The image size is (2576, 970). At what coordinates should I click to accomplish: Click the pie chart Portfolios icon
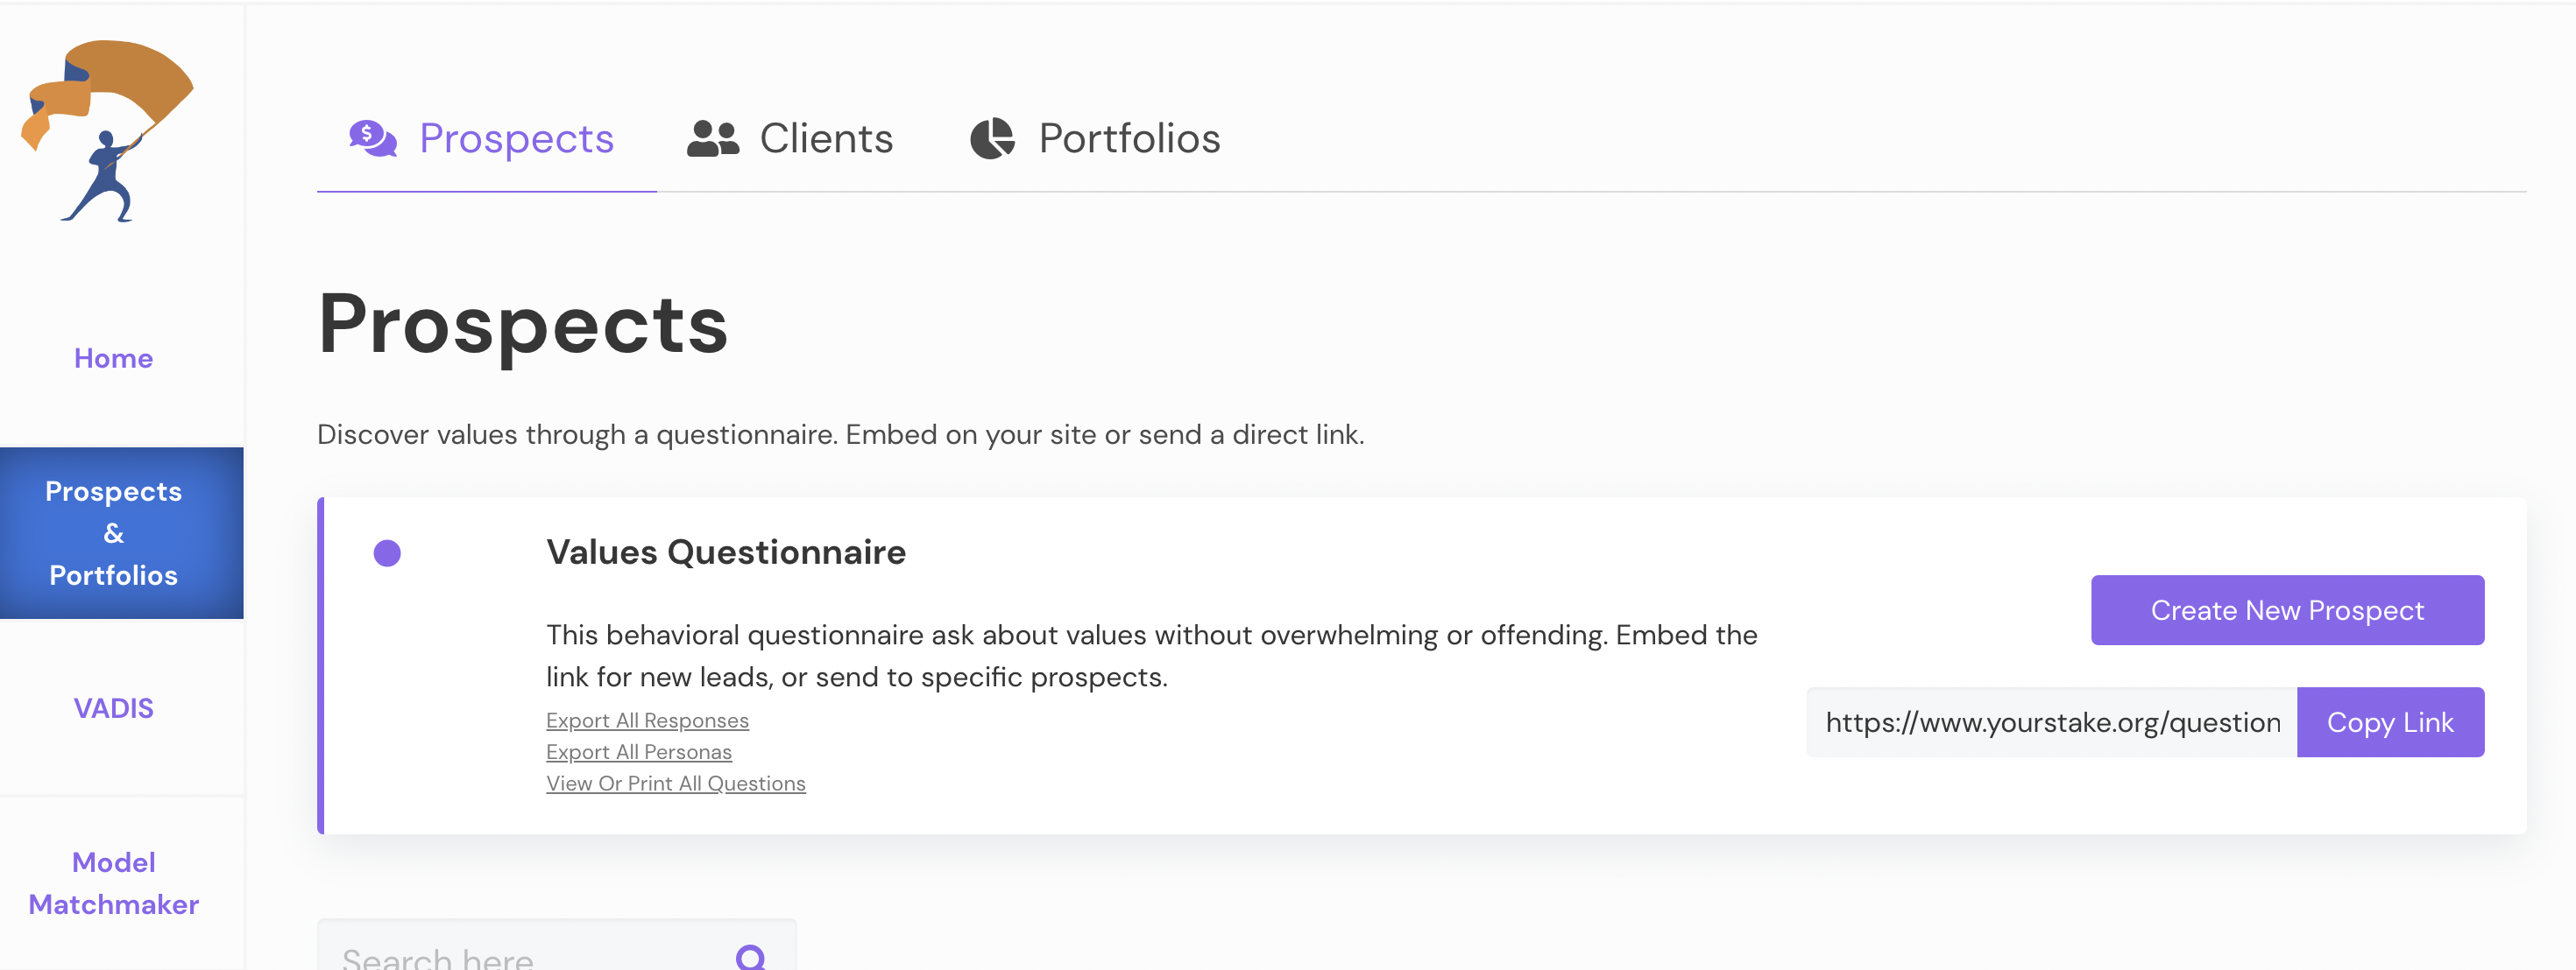pyautogui.click(x=992, y=139)
